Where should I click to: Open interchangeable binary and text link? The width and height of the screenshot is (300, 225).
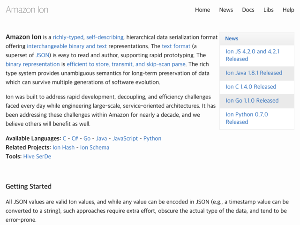click(x=67, y=46)
